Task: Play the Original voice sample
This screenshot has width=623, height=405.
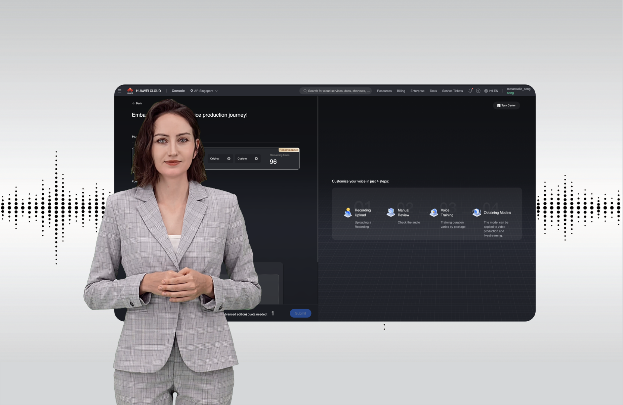Action: [229, 158]
